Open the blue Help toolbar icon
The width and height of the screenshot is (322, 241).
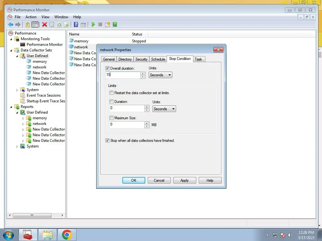76,24
